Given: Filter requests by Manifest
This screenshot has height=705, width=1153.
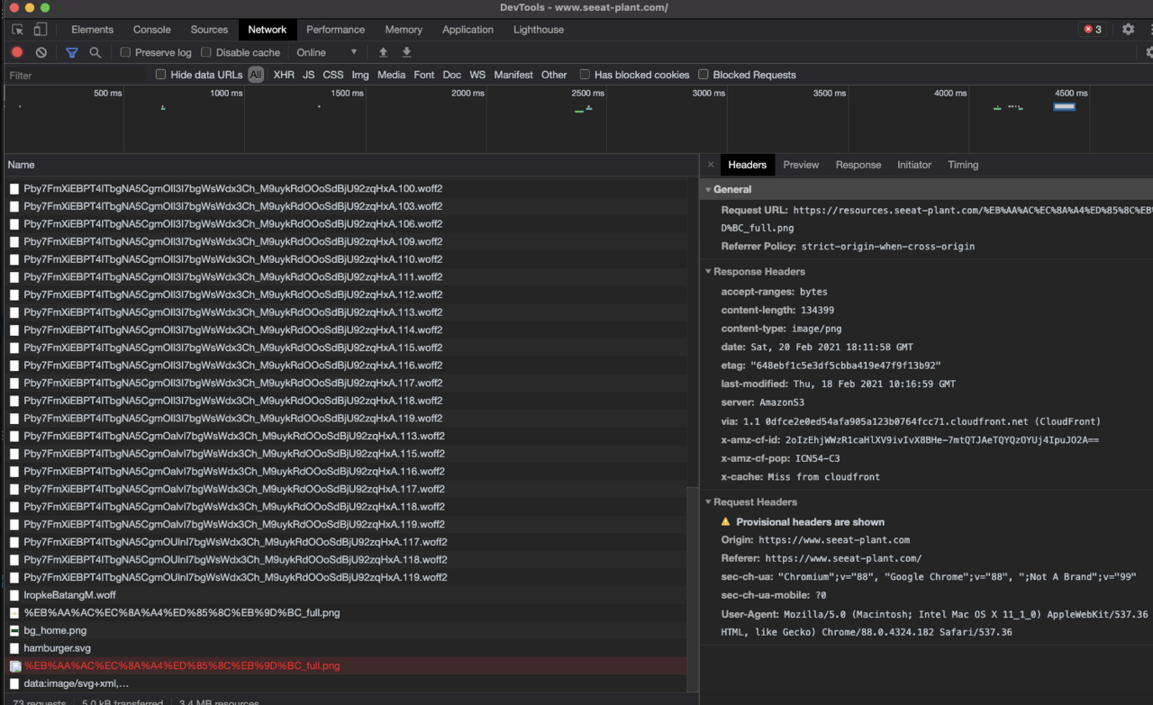Looking at the screenshot, I should (513, 75).
